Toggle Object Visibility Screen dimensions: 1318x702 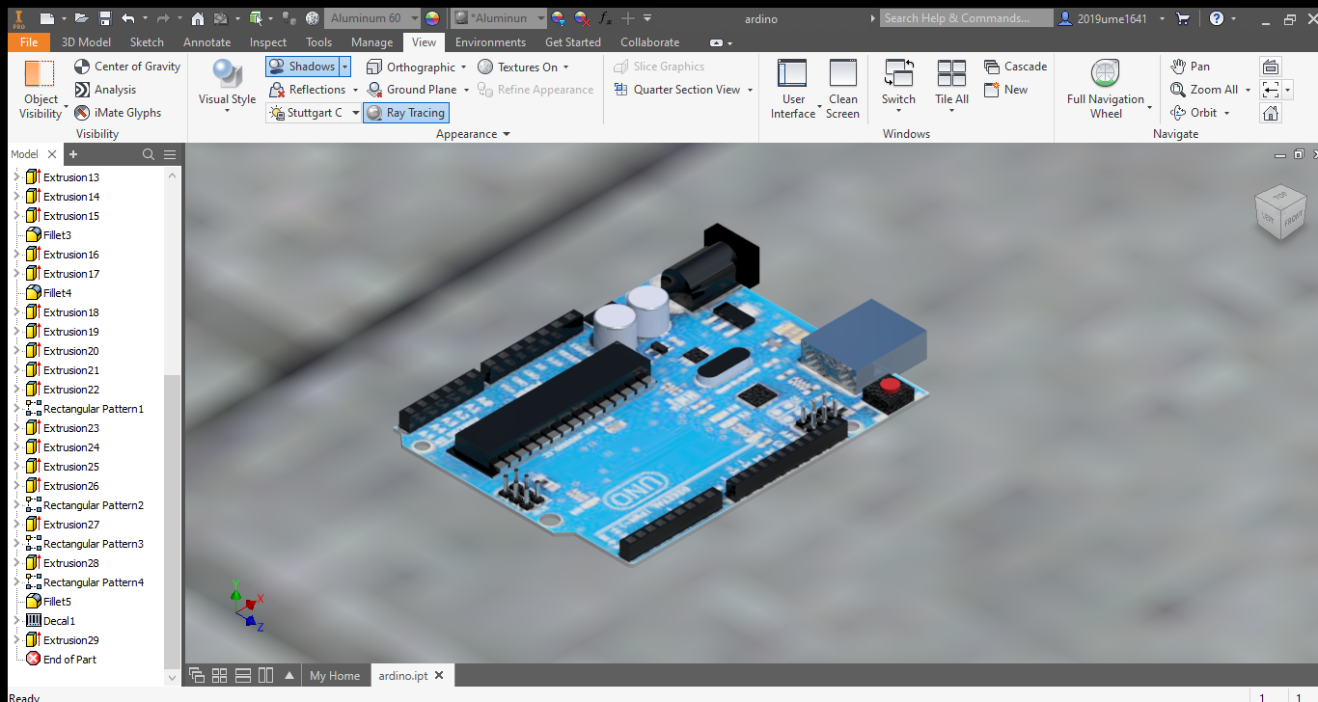point(41,89)
